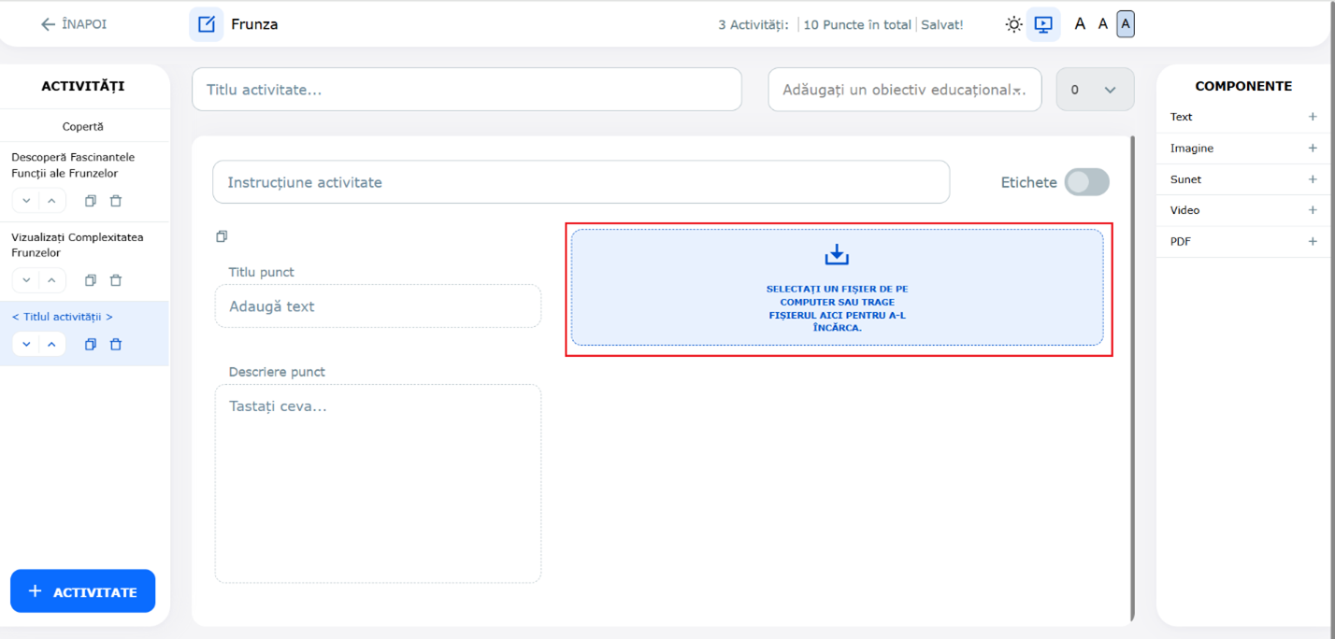Move Descoperă Fascinantele activity down with chevron
Screen dimensions: 1335x639
[x=26, y=201]
